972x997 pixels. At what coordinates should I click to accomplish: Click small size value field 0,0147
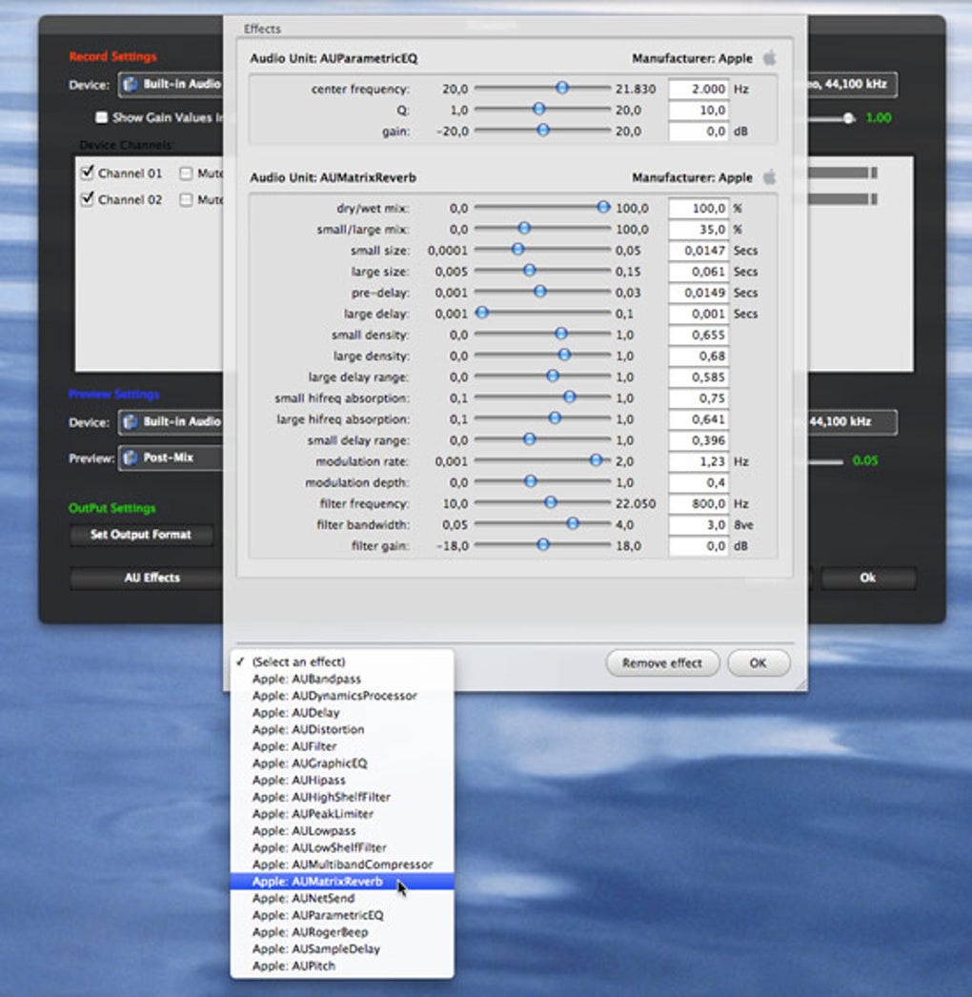click(x=698, y=250)
